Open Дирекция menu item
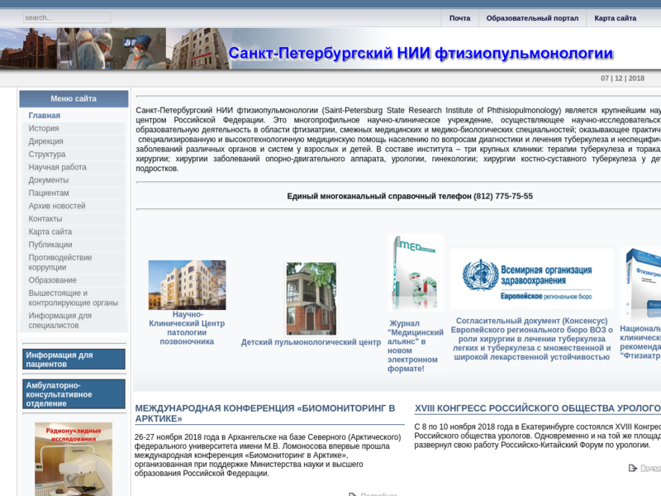The height and width of the screenshot is (496, 661). pos(74,141)
